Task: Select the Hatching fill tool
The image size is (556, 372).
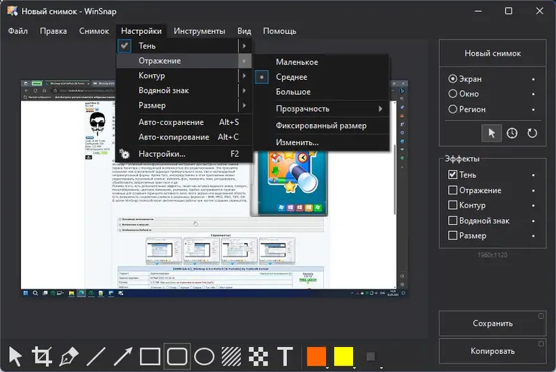Action: [x=231, y=356]
